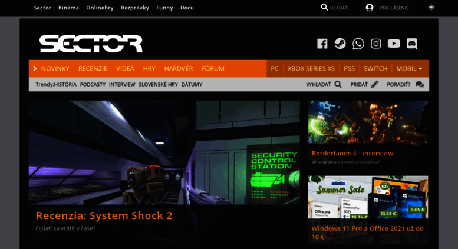The height and width of the screenshot is (249, 458).
Task: Open the Dátumy trend link
Action: [x=192, y=85]
